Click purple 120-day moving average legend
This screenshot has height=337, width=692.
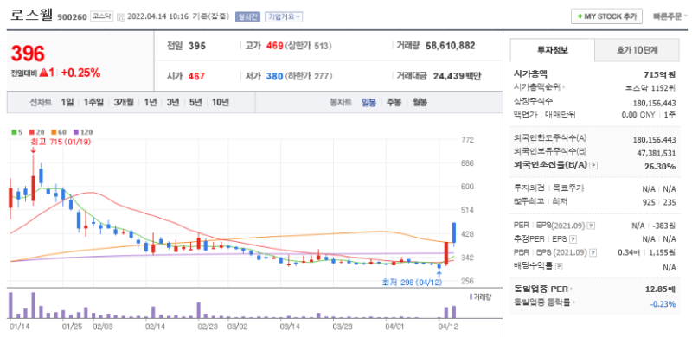tap(82, 132)
